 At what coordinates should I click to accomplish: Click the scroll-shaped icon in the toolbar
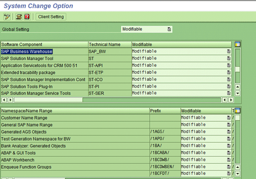(x=19, y=17)
